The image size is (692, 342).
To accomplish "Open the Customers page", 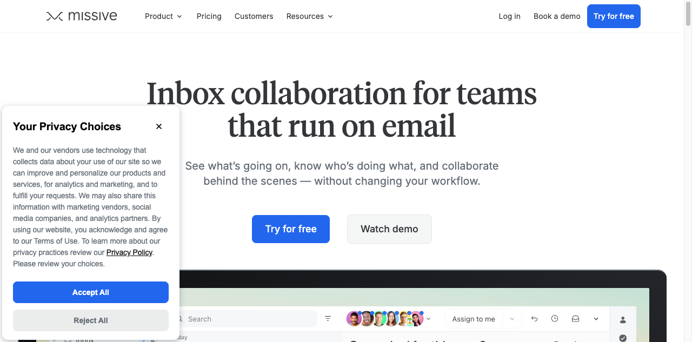I will [254, 16].
